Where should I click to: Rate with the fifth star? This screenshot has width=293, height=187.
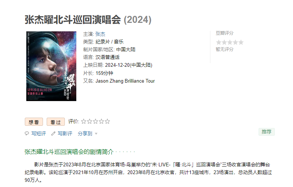107,121
